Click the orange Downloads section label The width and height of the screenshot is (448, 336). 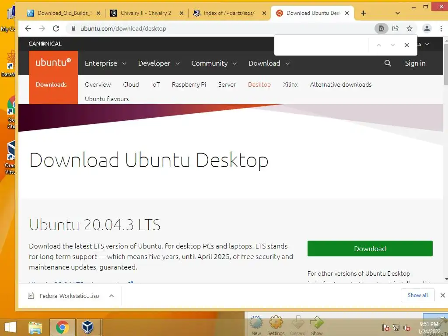click(51, 84)
